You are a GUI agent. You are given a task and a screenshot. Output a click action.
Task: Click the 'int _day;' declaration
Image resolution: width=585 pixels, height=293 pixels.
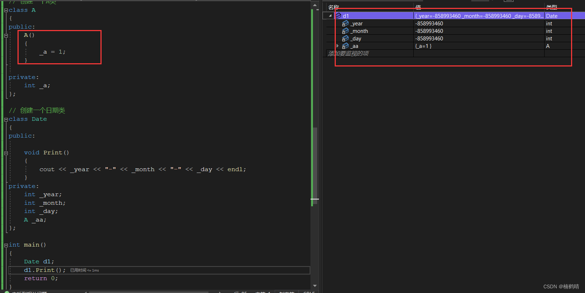click(x=41, y=211)
